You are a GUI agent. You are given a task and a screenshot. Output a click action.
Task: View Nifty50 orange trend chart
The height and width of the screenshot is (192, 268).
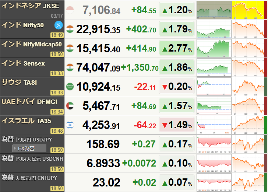coord(248,29)
